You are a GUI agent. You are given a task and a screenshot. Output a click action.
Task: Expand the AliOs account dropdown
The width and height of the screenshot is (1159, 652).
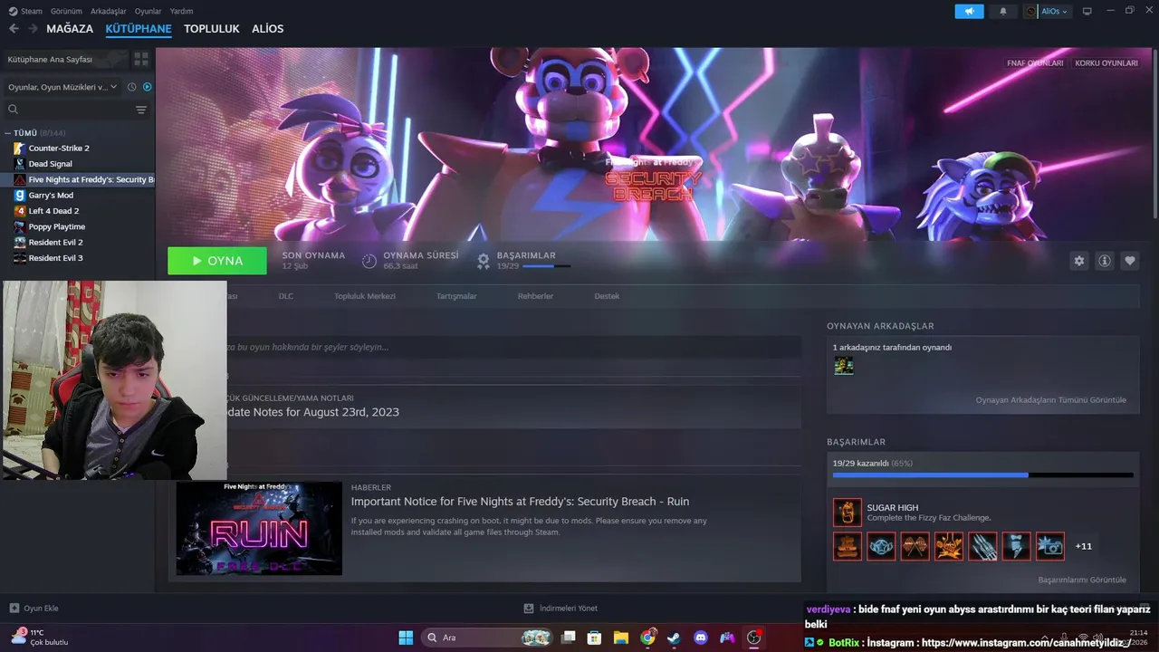(x=1054, y=12)
